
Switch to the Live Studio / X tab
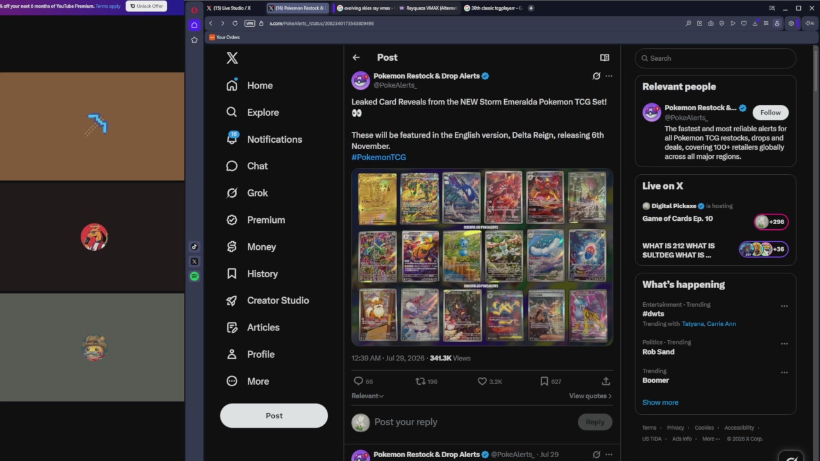pos(232,8)
